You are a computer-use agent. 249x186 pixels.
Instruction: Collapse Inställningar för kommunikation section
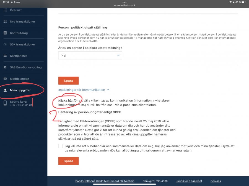84,90
